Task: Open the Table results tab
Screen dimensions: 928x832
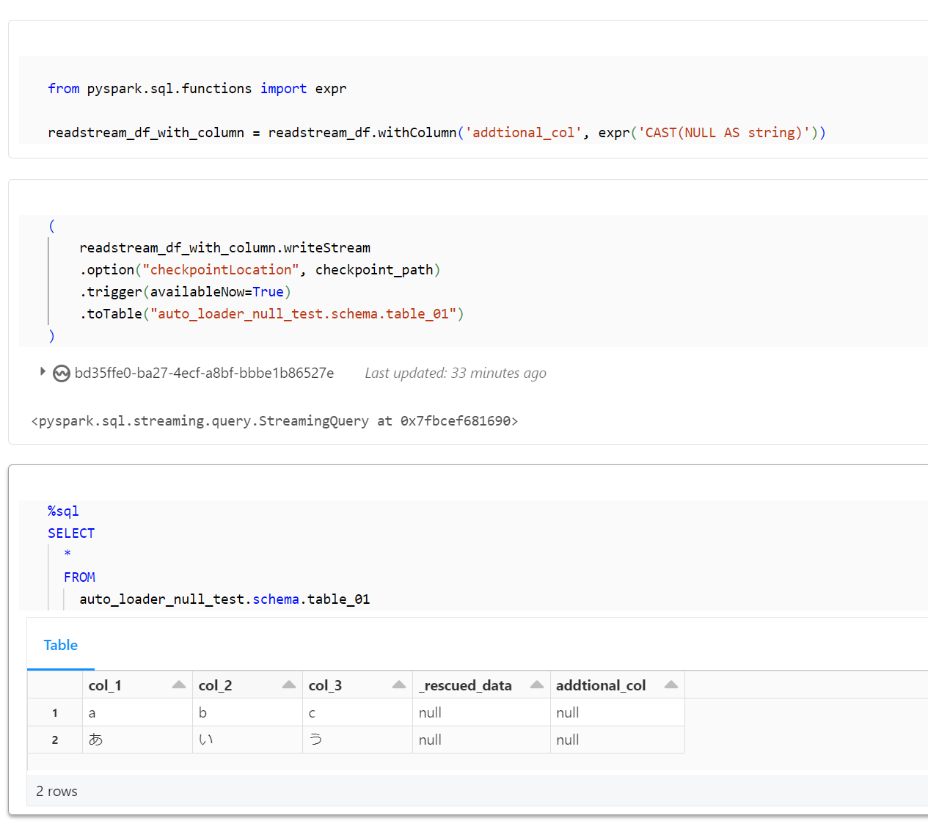Action: click(61, 645)
